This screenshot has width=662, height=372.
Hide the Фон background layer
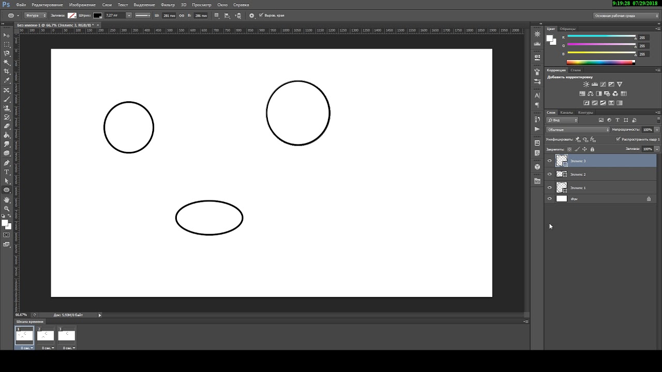click(550, 199)
